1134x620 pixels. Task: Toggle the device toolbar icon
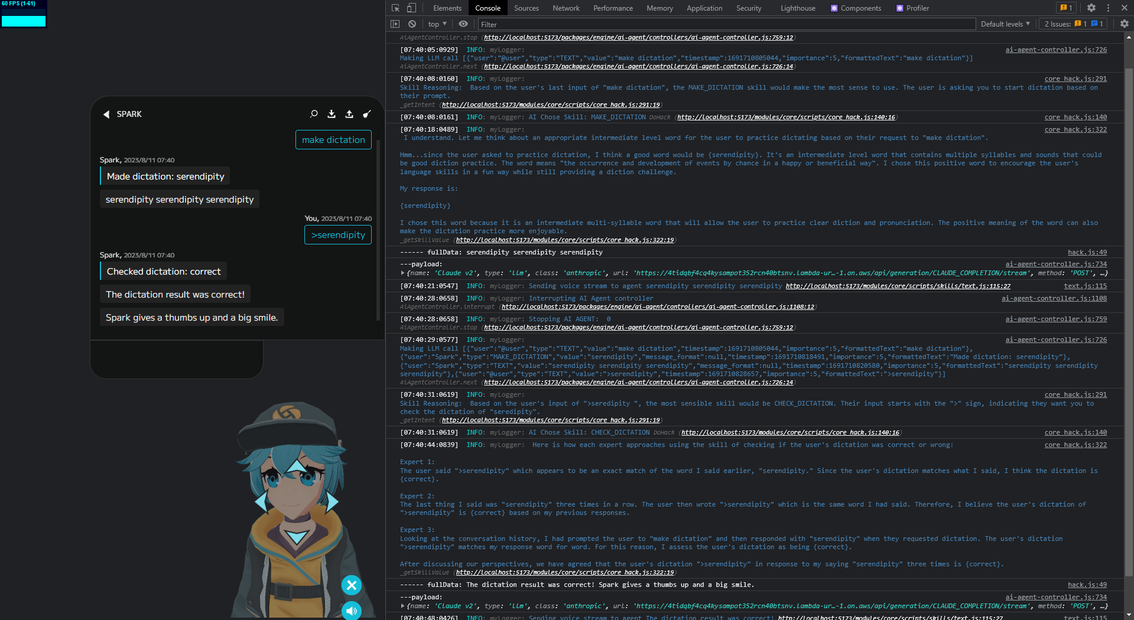(x=411, y=8)
